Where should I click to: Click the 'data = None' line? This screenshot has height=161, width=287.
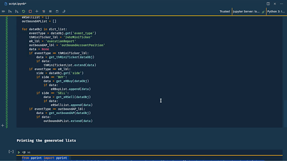pos(39,49)
